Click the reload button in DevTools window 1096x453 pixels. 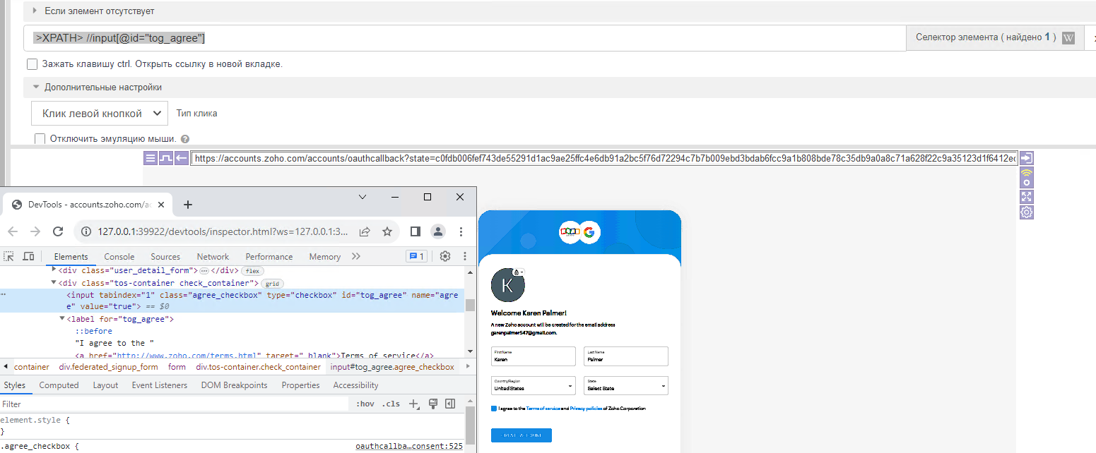tap(59, 231)
